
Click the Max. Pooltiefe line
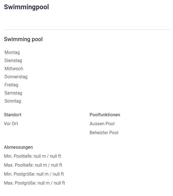pyautogui.click(x=33, y=165)
